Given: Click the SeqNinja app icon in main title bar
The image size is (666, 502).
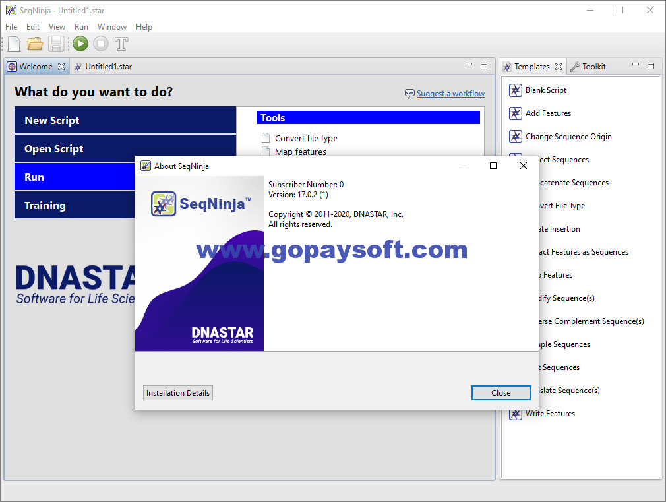Looking at the screenshot, I should [x=11, y=10].
